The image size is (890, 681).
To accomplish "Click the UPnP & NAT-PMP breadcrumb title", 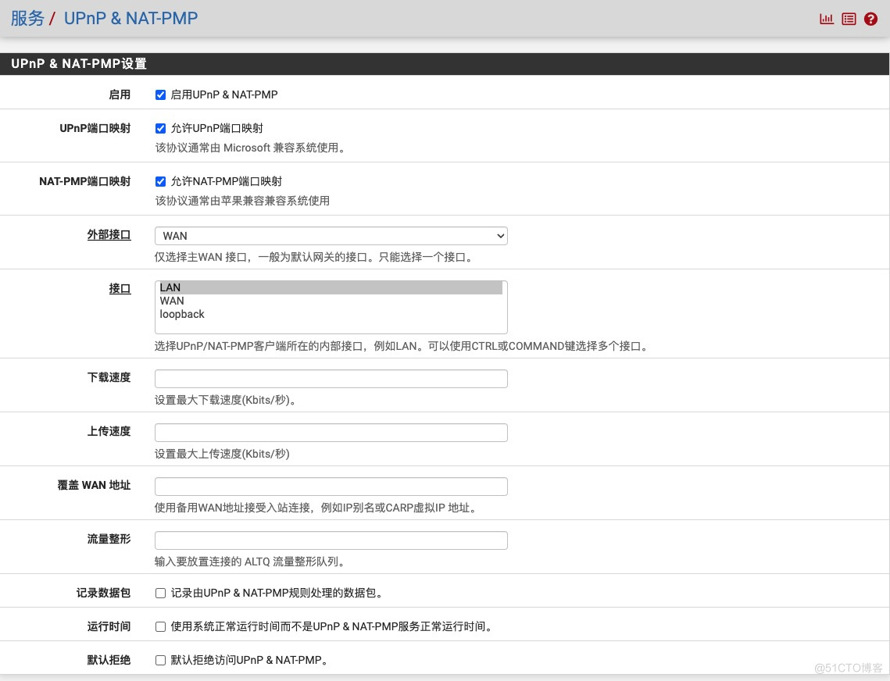I will pyautogui.click(x=130, y=18).
